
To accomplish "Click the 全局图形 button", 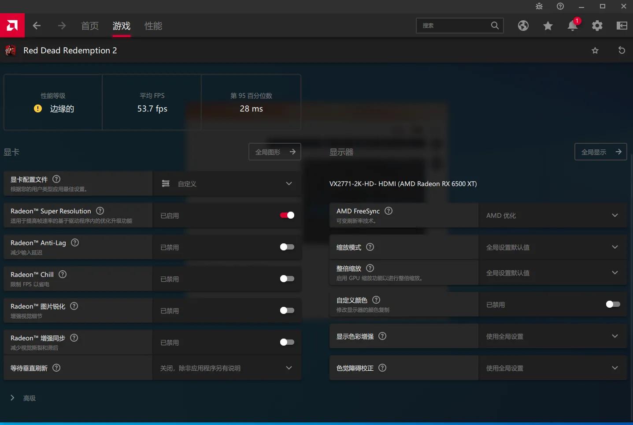I will point(275,152).
